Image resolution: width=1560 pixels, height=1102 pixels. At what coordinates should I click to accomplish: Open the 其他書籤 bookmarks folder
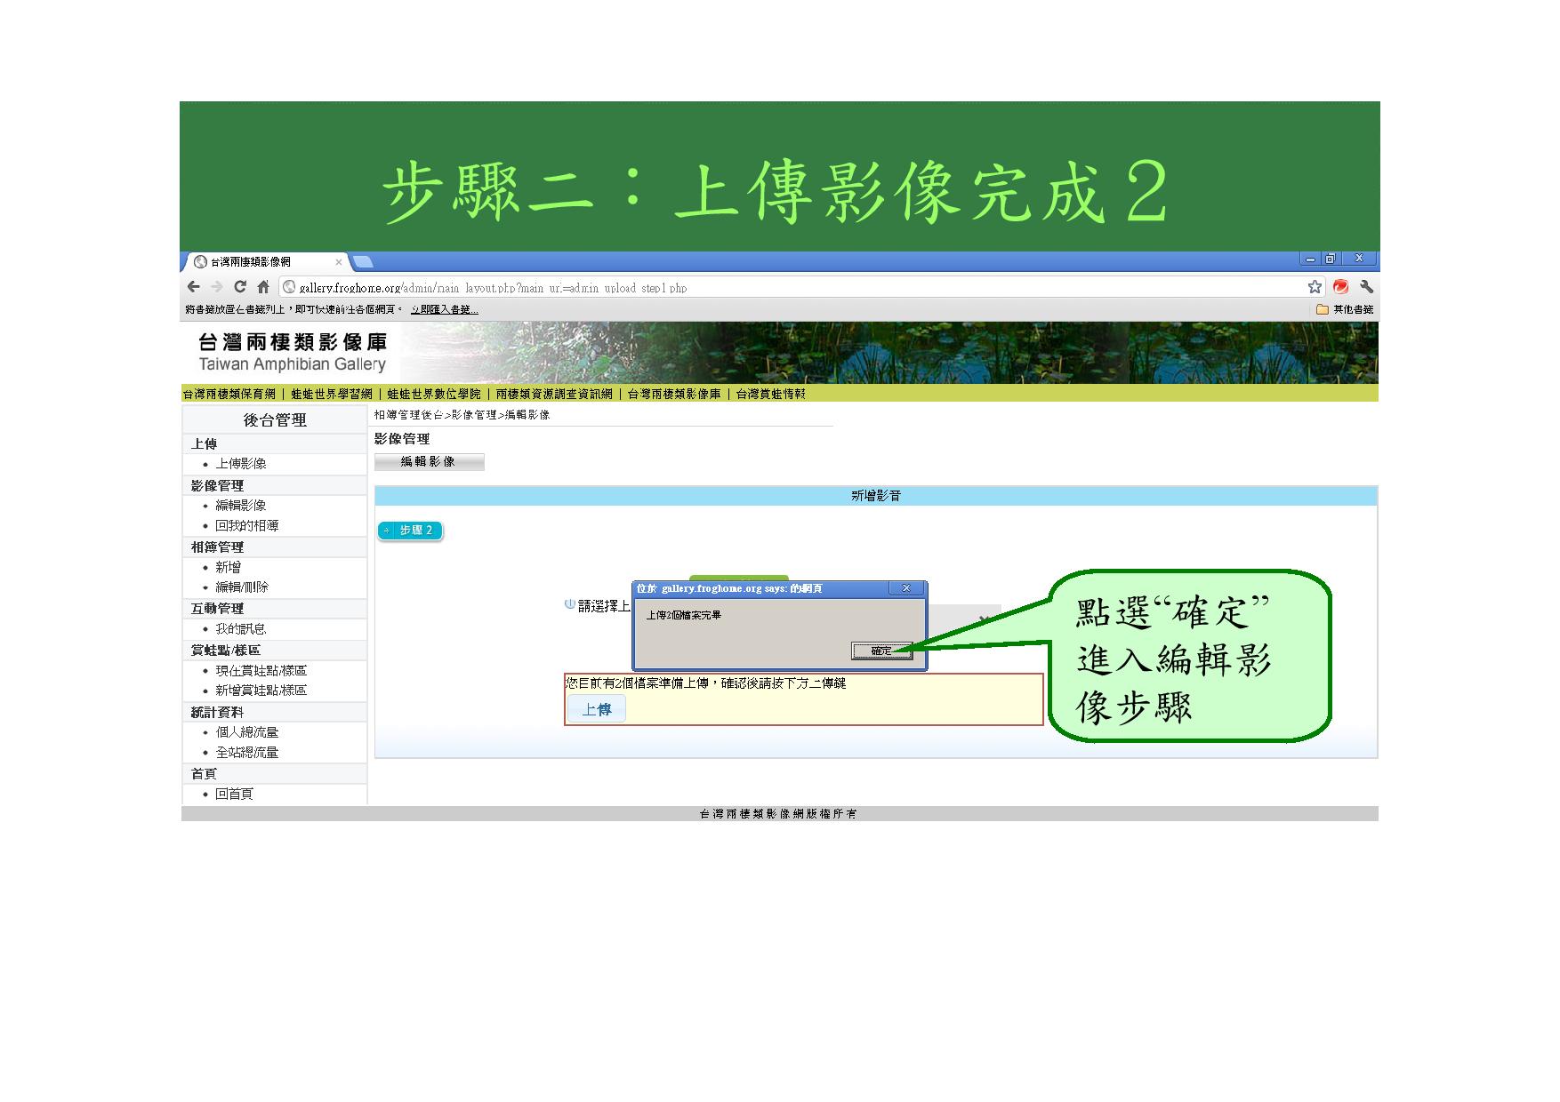tap(1345, 309)
